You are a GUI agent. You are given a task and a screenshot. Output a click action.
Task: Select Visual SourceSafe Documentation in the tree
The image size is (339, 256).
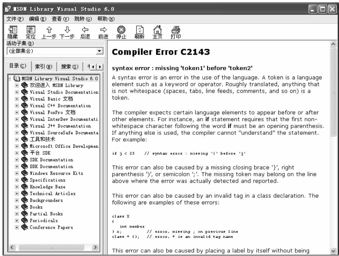tap(64, 133)
